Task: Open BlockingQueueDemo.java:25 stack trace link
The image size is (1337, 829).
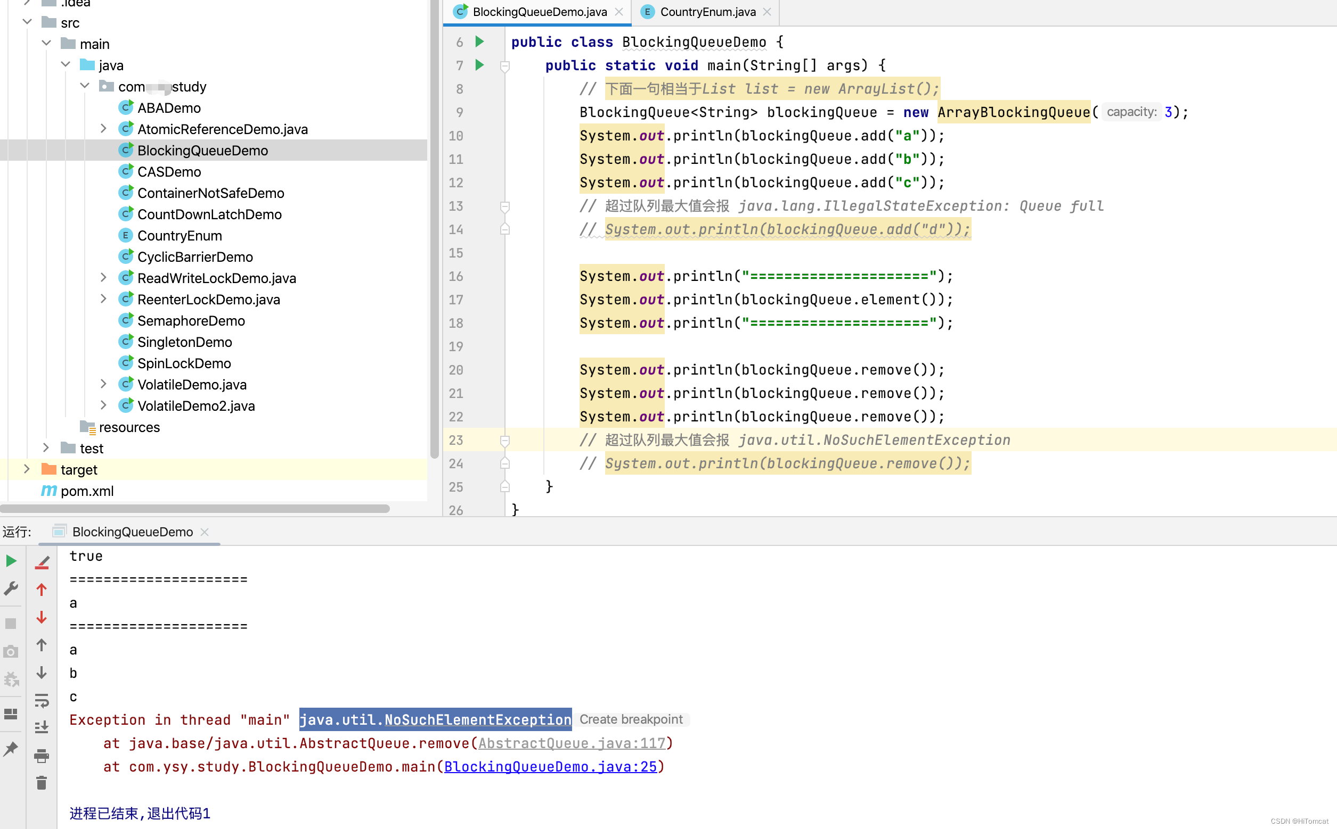Action: pos(550,767)
